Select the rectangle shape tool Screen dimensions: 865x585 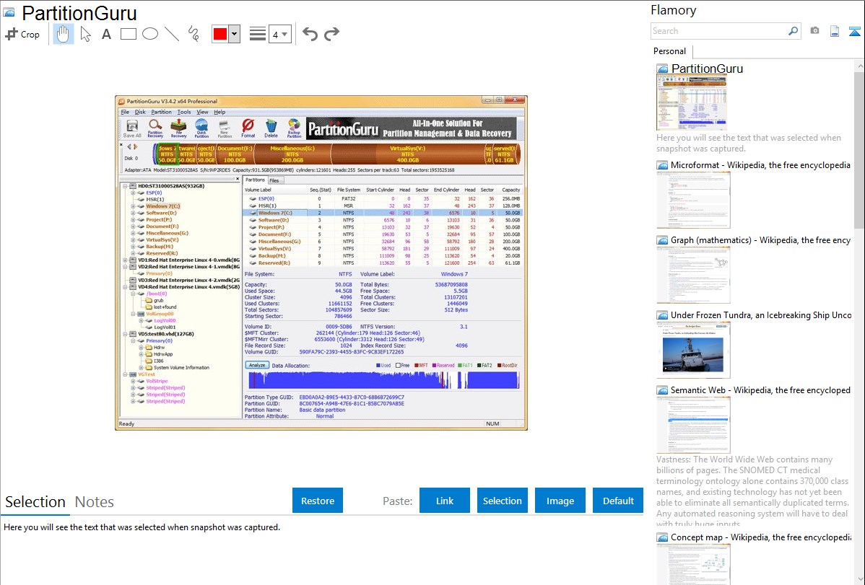[128, 34]
